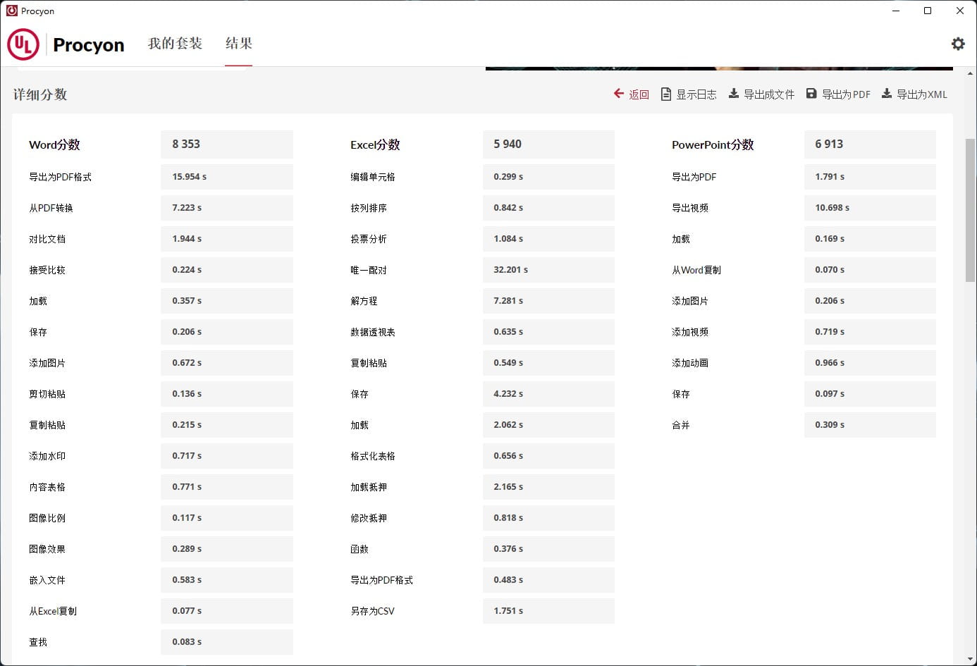This screenshot has width=977, height=666.
Task: Click the 唯一配对 value 32.201 s
Action: click(548, 270)
